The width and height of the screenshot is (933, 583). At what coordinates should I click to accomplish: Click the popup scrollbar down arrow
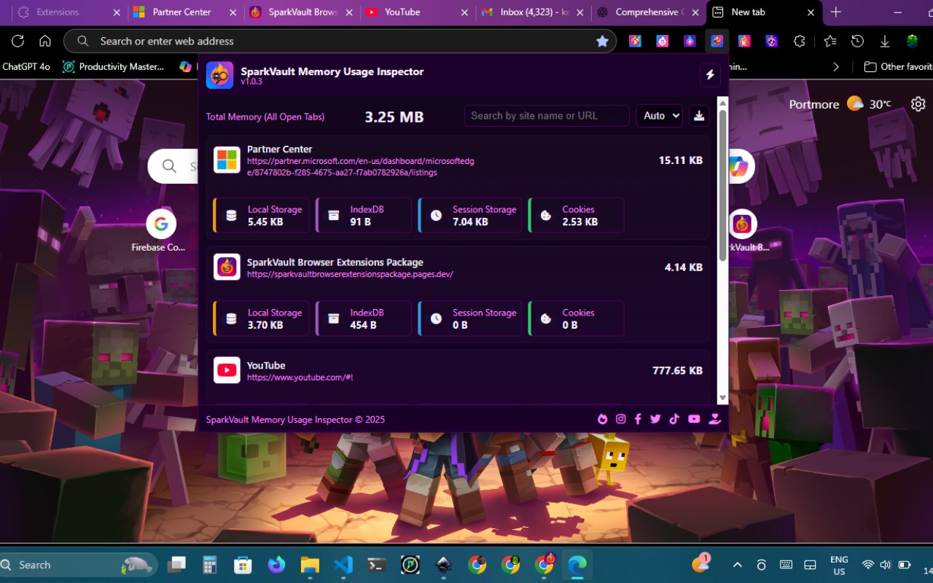pos(722,398)
